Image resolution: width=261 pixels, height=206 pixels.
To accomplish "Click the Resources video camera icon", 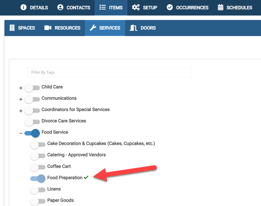I will click(48, 28).
